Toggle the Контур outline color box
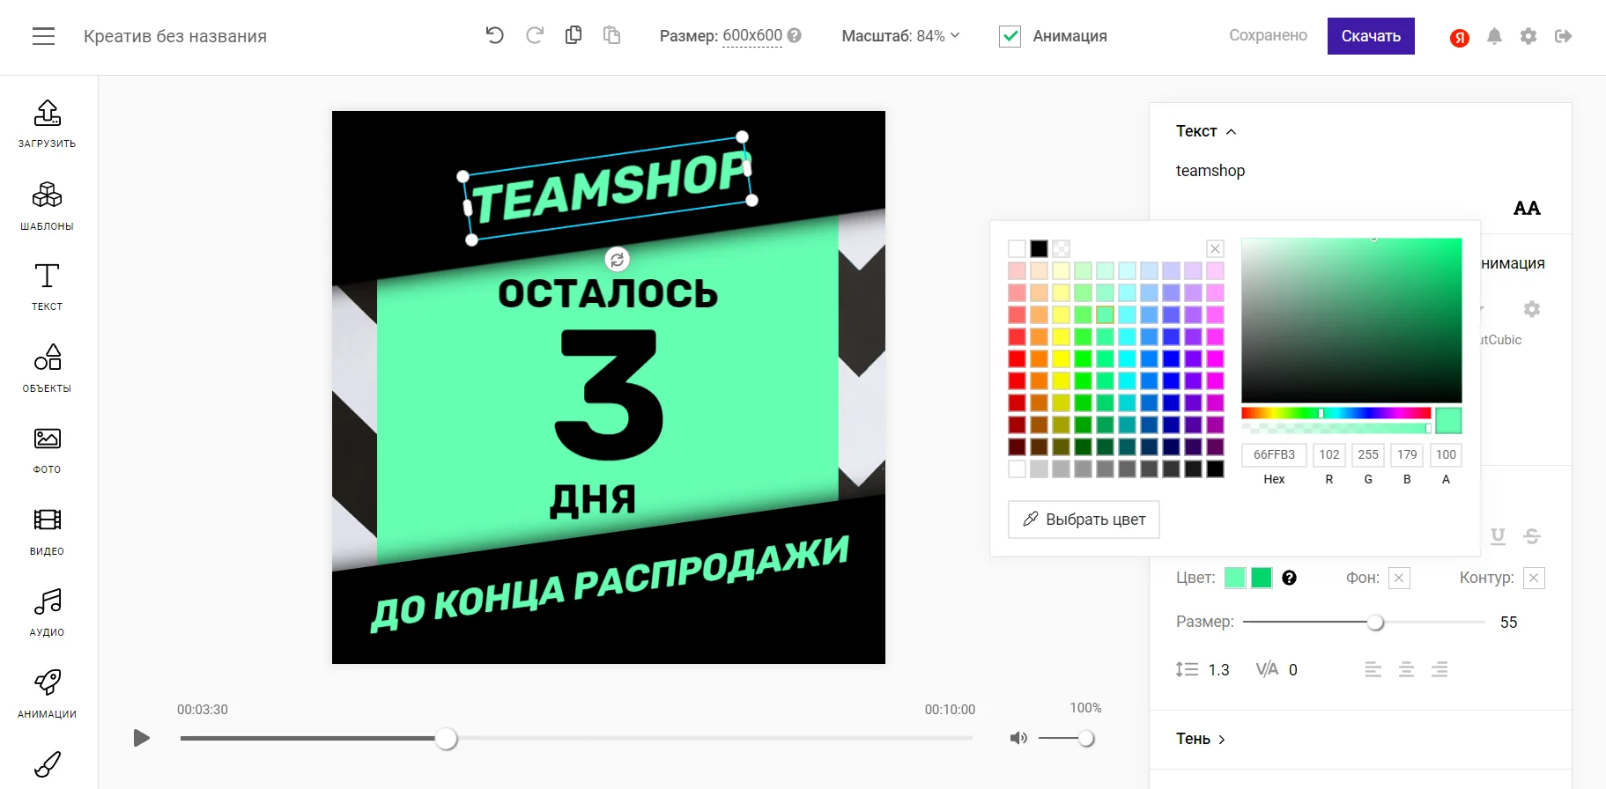Image resolution: width=1606 pixels, height=789 pixels. coord(1534,578)
